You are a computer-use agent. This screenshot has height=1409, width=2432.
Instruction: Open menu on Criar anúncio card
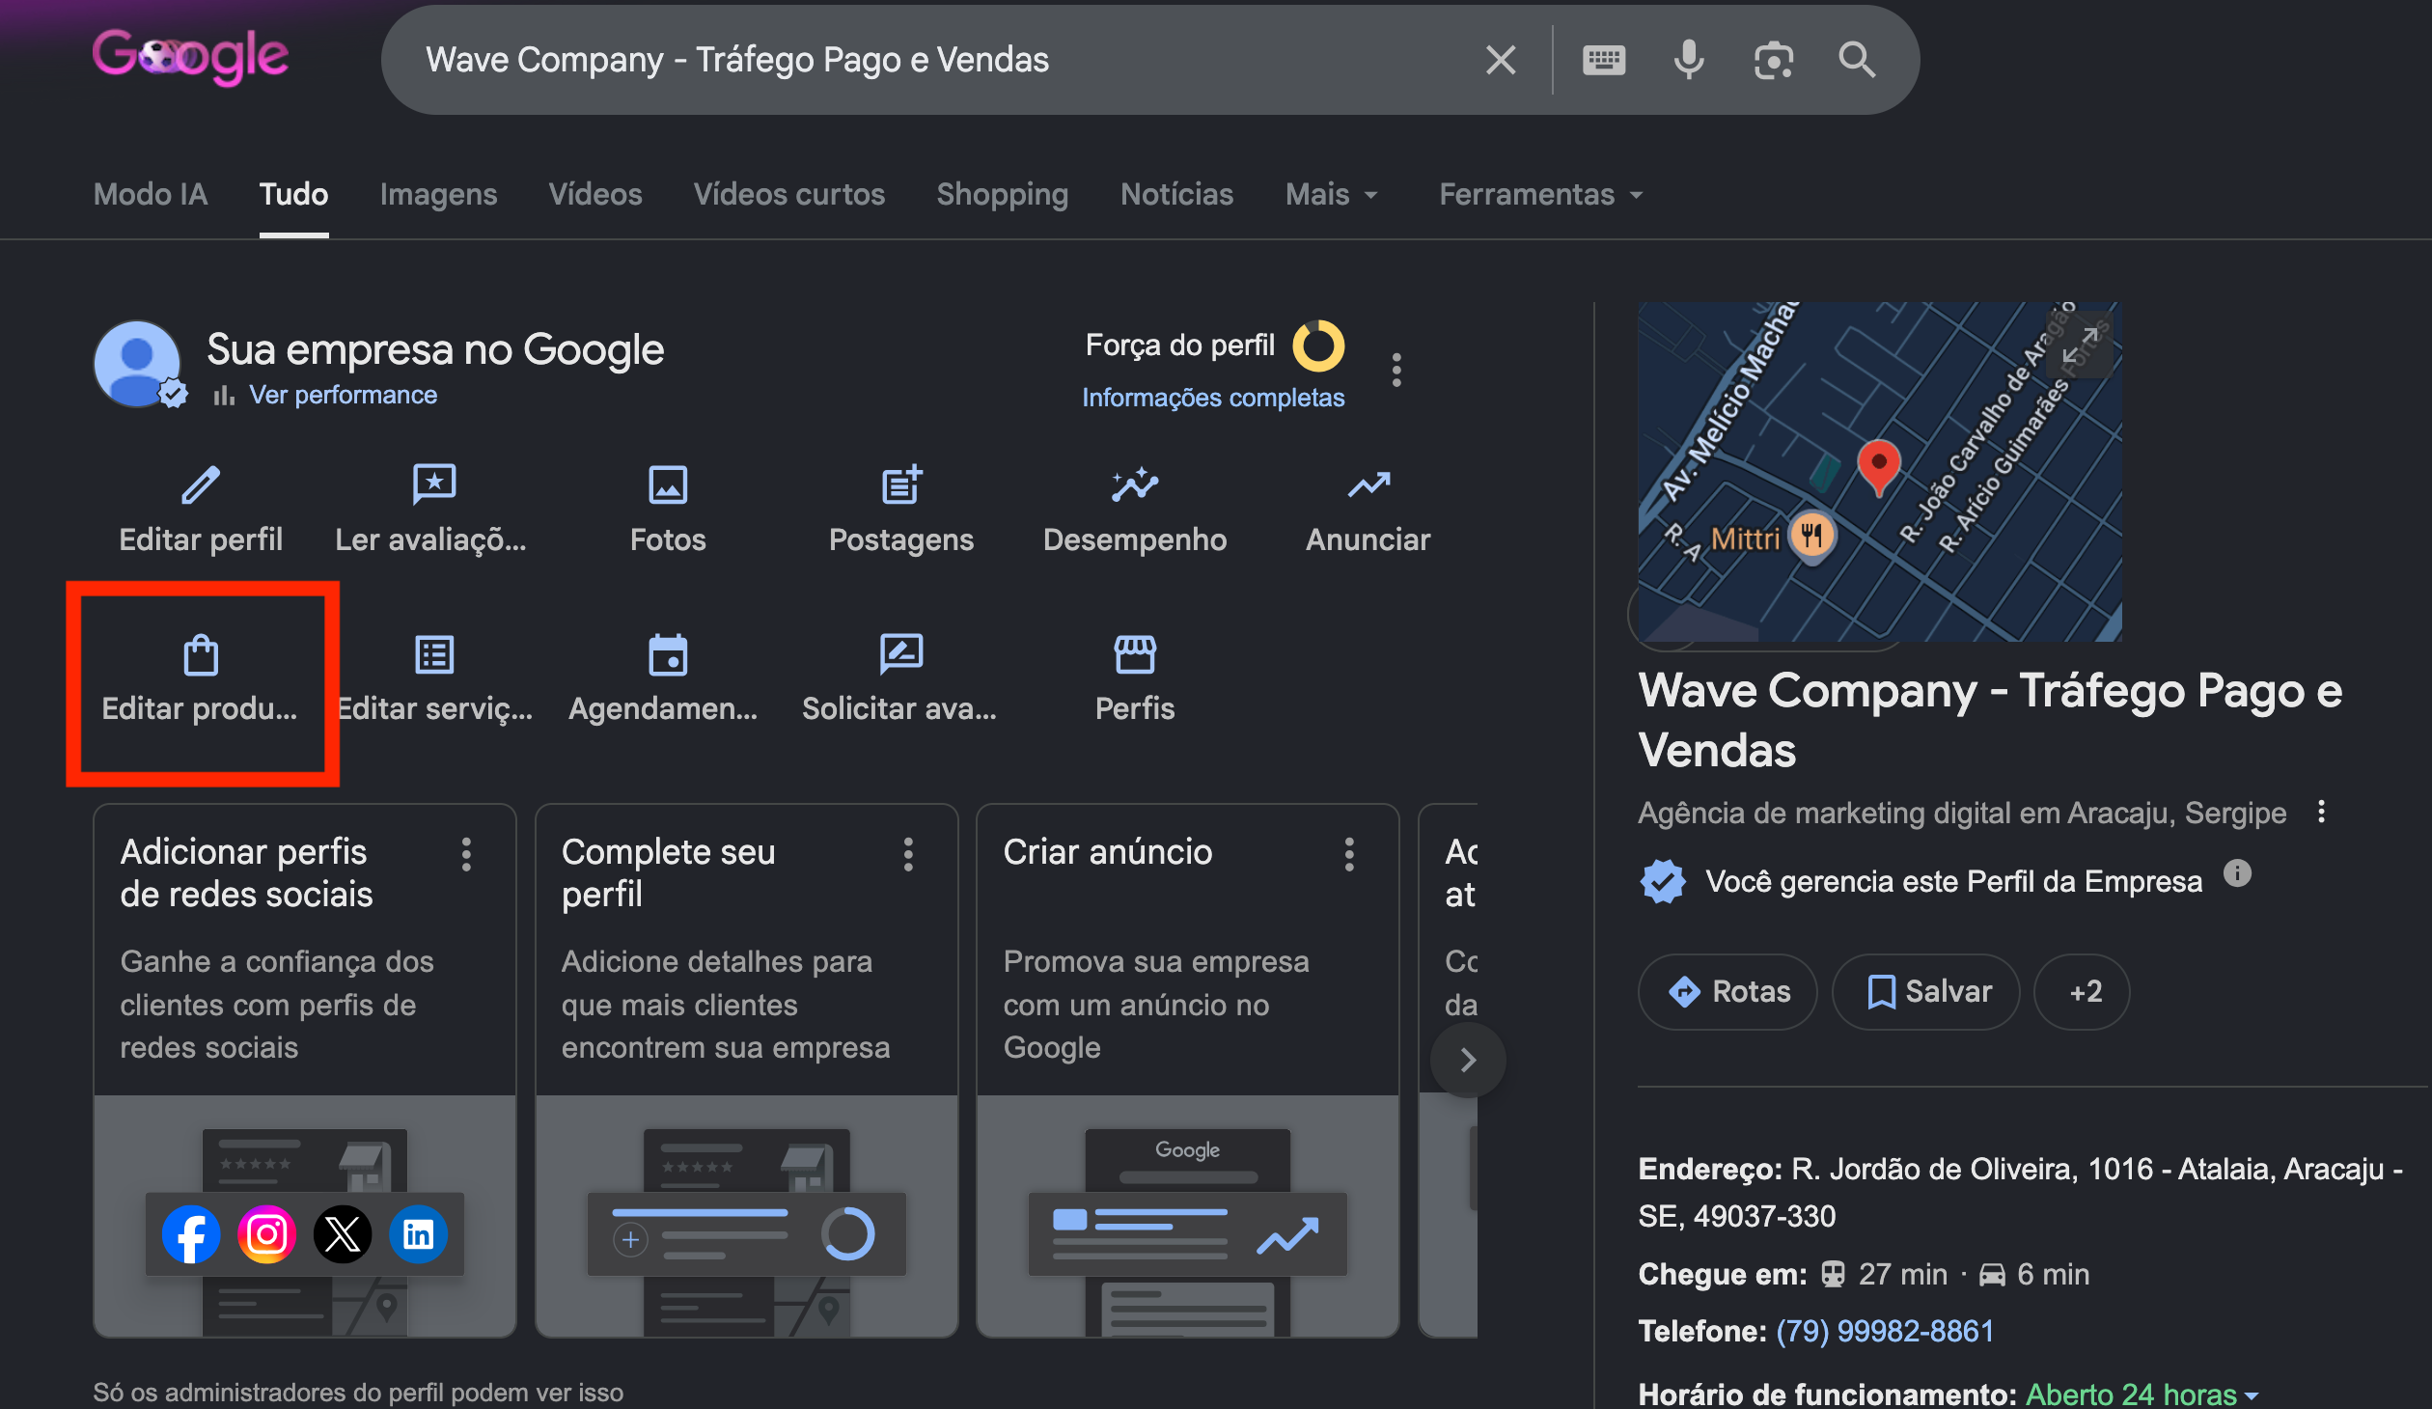click(1349, 854)
